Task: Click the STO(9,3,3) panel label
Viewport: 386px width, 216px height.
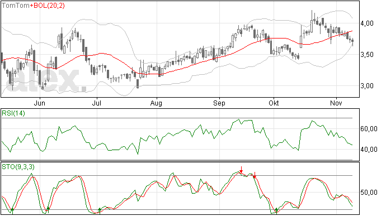Action: (x=18, y=167)
